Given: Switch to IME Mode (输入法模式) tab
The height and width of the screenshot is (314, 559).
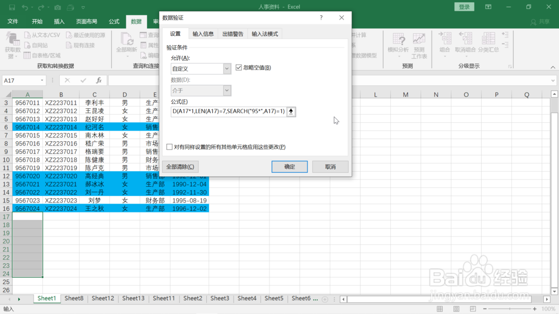Looking at the screenshot, I should (265, 34).
